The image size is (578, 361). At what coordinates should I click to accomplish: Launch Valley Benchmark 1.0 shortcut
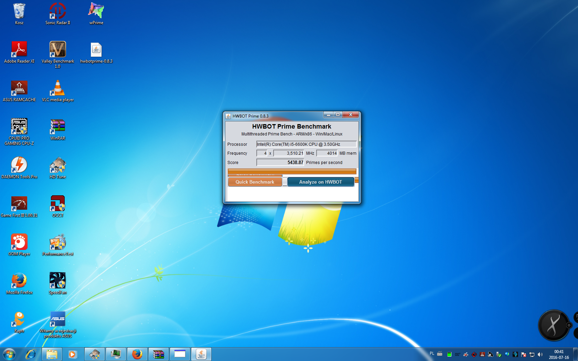[x=58, y=54]
